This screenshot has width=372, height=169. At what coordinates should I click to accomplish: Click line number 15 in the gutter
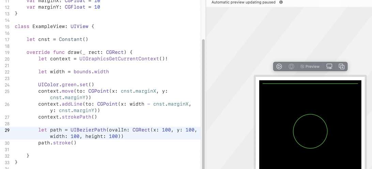7,27
